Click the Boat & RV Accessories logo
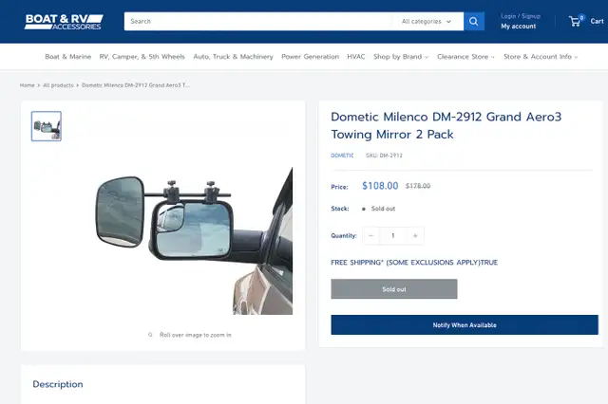608x404 pixels. (x=64, y=22)
